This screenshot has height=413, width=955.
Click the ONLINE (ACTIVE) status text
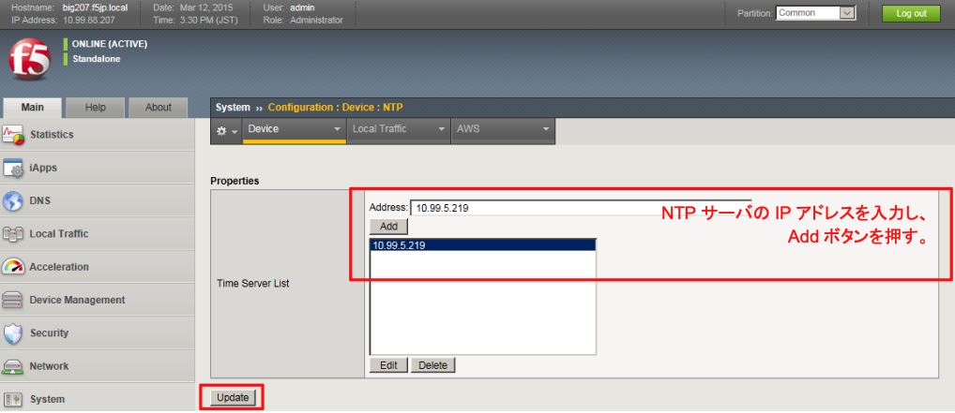point(110,44)
